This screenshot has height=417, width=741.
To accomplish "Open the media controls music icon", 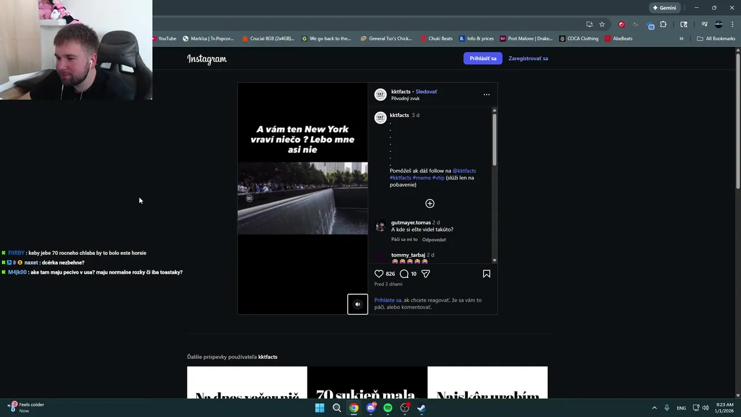I will (705, 24).
